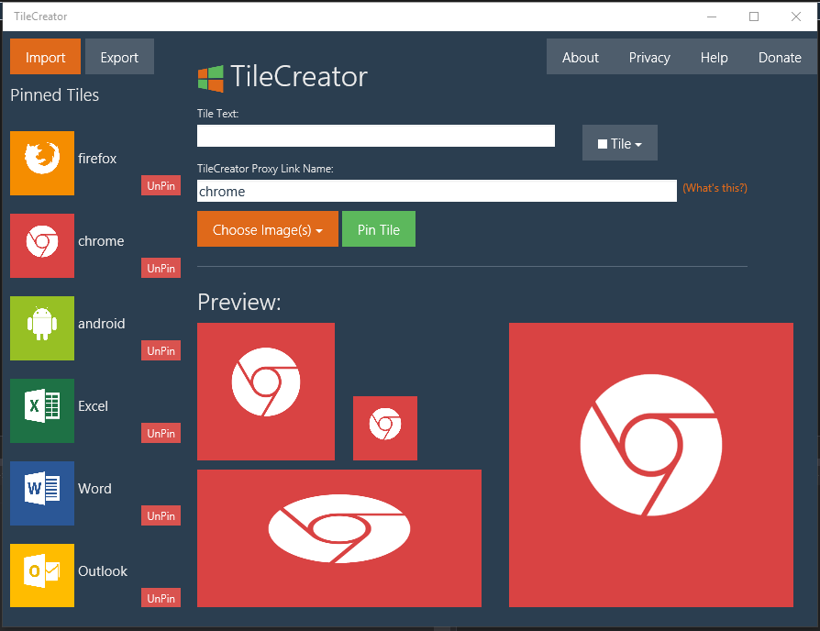This screenshot has width=820, height=631.
Task: Open the Tile type selector next to Tile Text
Action: pyautogui.click(x=619, y=142)
